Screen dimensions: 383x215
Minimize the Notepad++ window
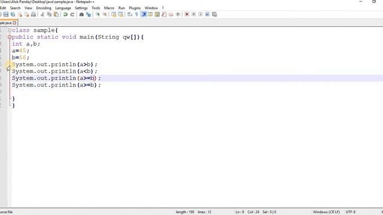point(361,2)
